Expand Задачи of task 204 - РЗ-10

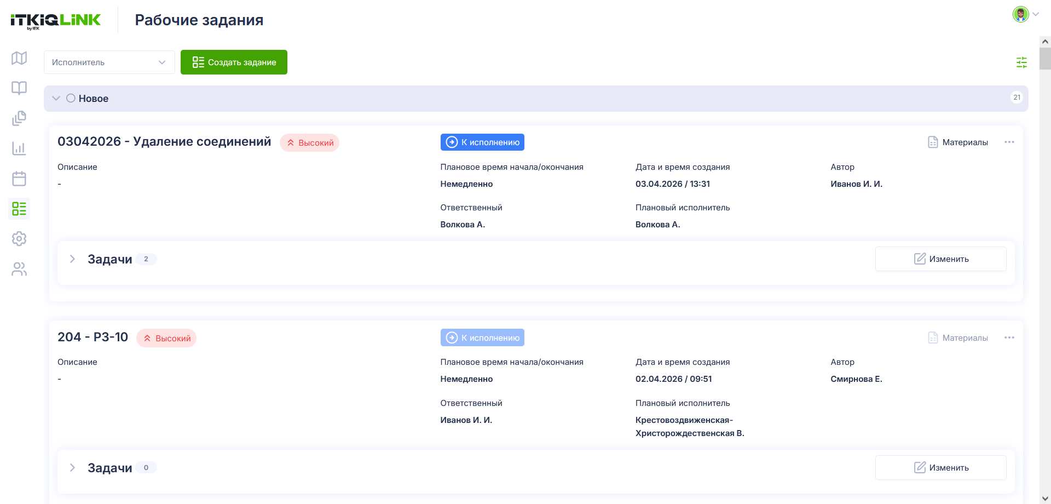click(x=72, y=468)
